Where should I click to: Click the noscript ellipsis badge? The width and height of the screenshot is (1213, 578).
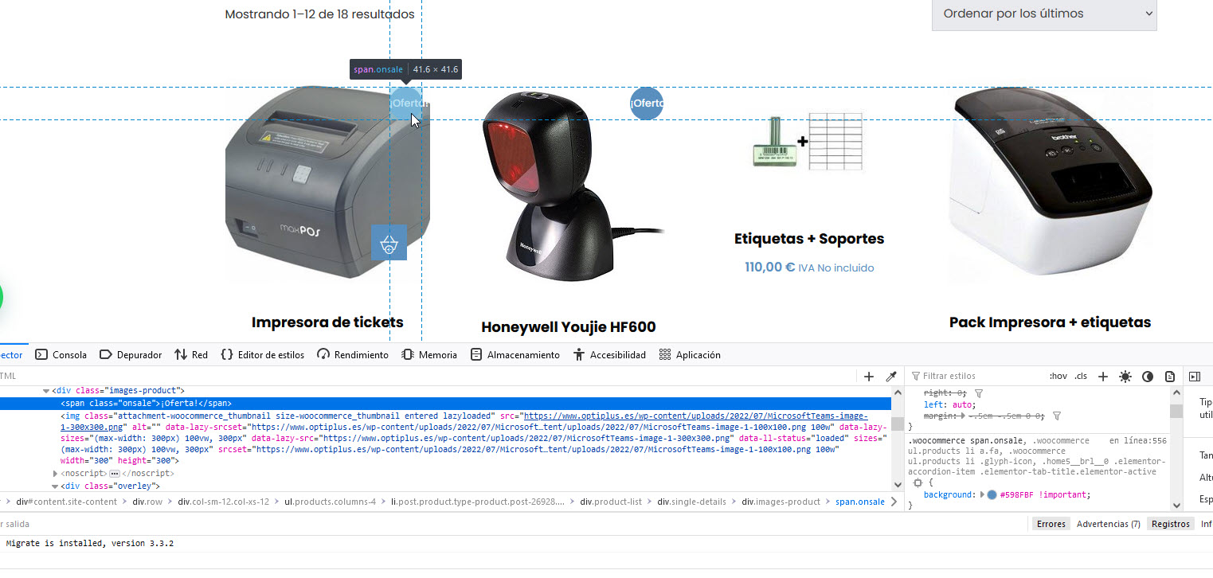tap(114, 473)
